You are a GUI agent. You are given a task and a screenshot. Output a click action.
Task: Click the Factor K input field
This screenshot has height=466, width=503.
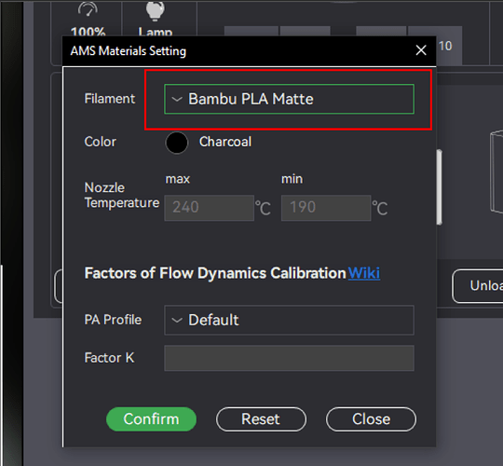click(x=289, y=358)
